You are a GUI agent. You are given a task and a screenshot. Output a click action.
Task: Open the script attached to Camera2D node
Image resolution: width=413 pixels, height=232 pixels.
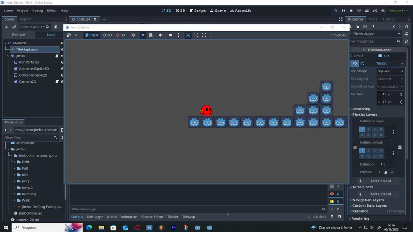(x=57, y=82)
